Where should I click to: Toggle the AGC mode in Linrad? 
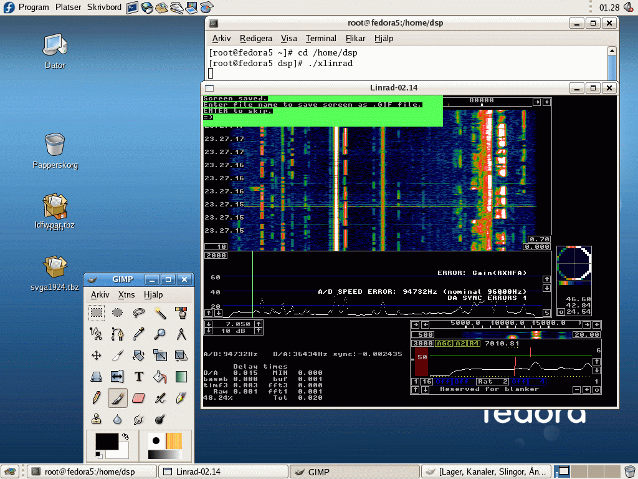444,344
